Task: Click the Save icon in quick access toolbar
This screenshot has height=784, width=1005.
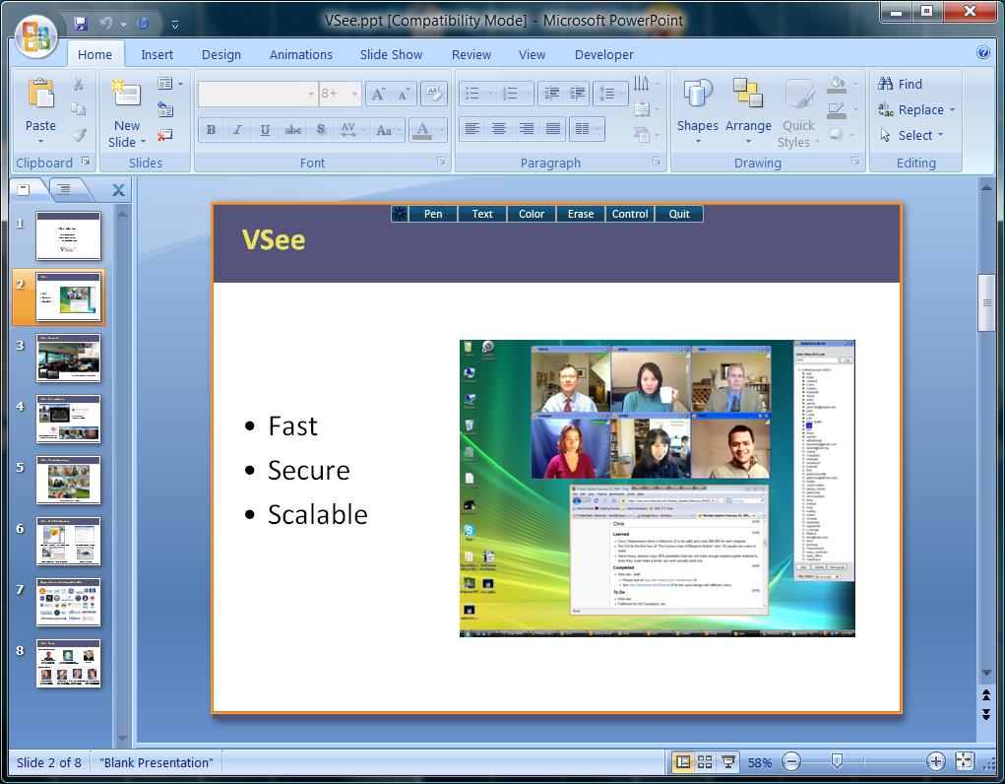Action: point(81,23)
